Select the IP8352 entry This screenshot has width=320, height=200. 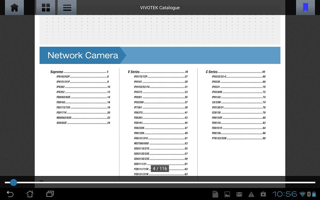[83, 92]
